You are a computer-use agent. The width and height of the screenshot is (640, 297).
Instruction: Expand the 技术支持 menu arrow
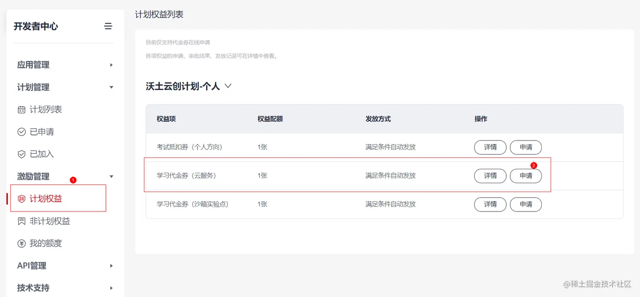[111, 288]
